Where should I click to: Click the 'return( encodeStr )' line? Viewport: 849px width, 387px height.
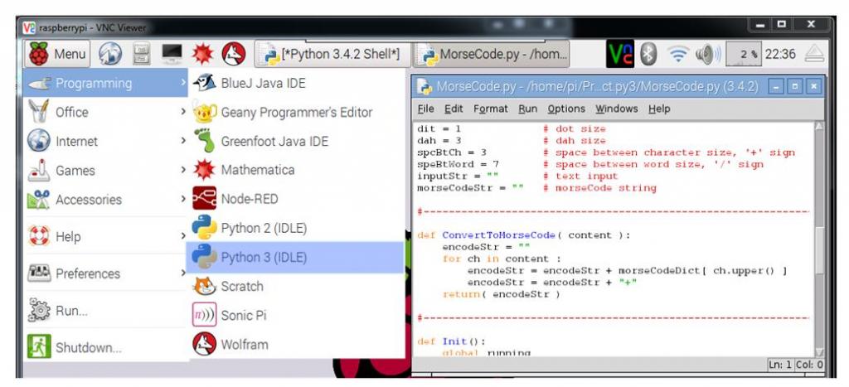(x=502, y=294)
